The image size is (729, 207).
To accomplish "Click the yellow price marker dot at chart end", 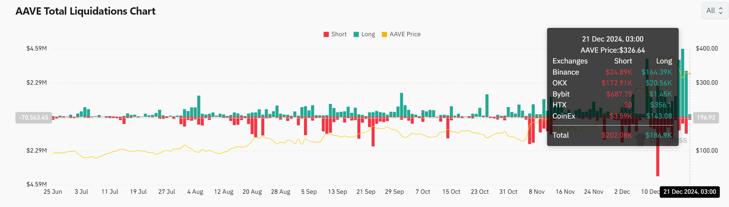I will pos(690,74).
